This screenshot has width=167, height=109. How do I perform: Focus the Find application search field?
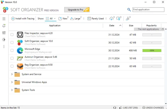coord(148,10)
